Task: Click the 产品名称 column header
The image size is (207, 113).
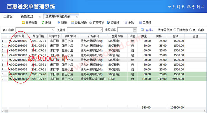Action: [x=94, y=36]
